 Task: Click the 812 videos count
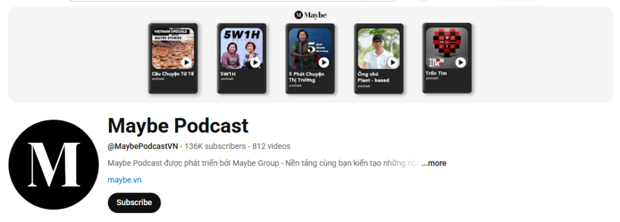(271, 146)
